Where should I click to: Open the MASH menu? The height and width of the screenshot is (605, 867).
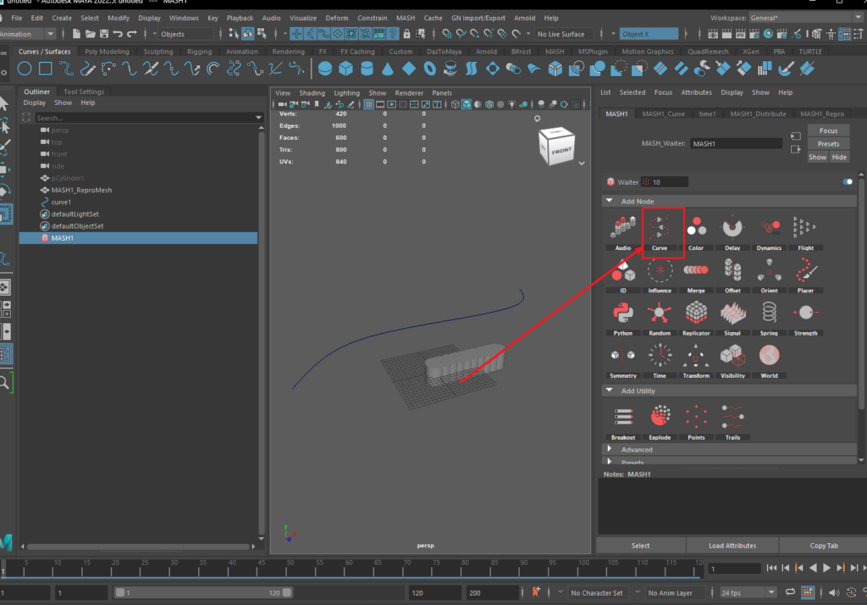tap(406, 18)
